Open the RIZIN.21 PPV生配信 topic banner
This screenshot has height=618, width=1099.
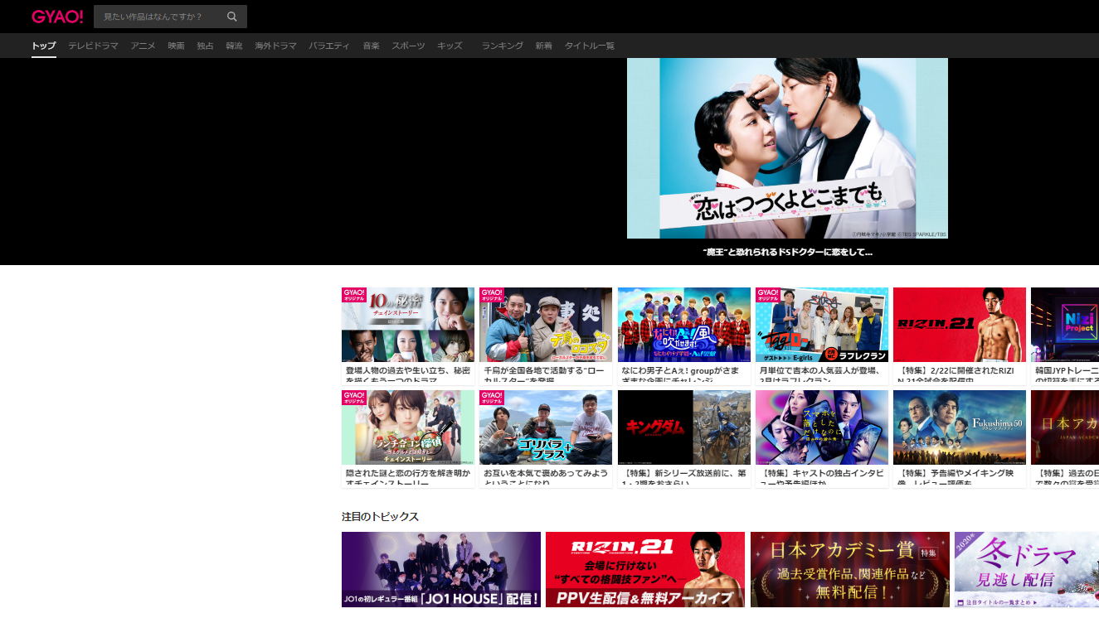645,570
